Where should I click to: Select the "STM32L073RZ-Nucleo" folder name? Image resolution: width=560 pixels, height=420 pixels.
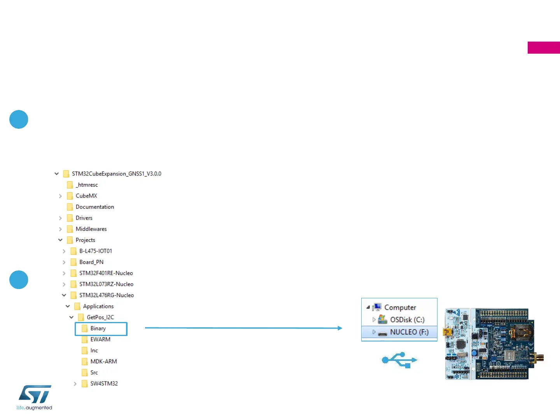pos(107,284)
